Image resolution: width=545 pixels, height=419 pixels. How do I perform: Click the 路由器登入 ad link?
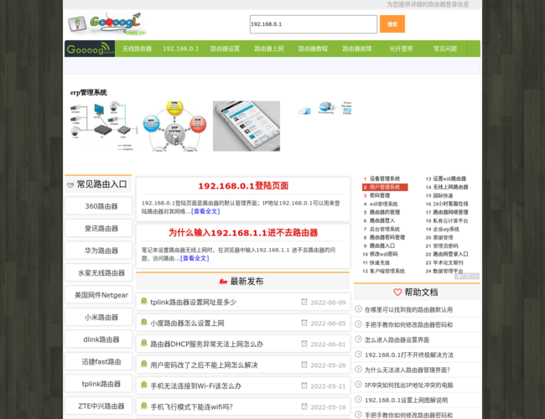tap(382, 220)
